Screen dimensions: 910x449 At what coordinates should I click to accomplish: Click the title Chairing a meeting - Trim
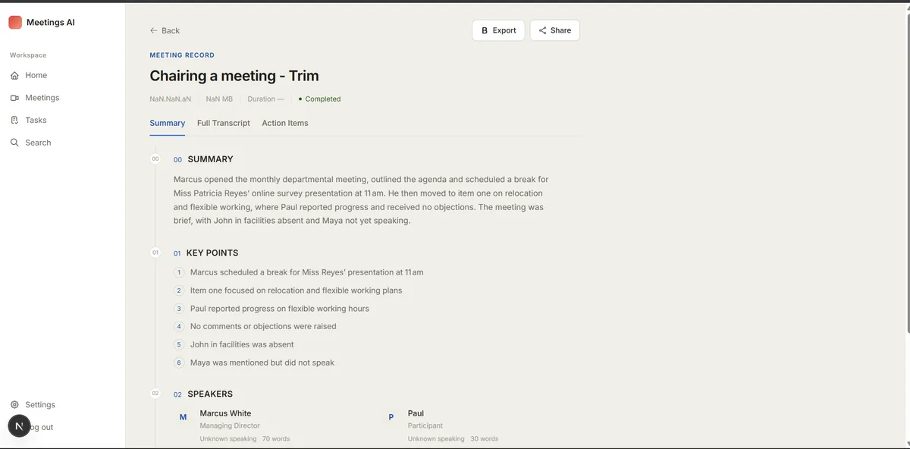coord(234,76)
